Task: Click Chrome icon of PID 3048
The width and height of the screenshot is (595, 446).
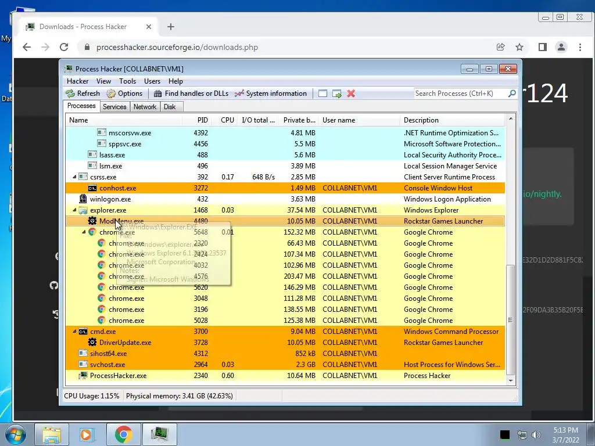Action: pyautogui.click(x=101, y=298)
